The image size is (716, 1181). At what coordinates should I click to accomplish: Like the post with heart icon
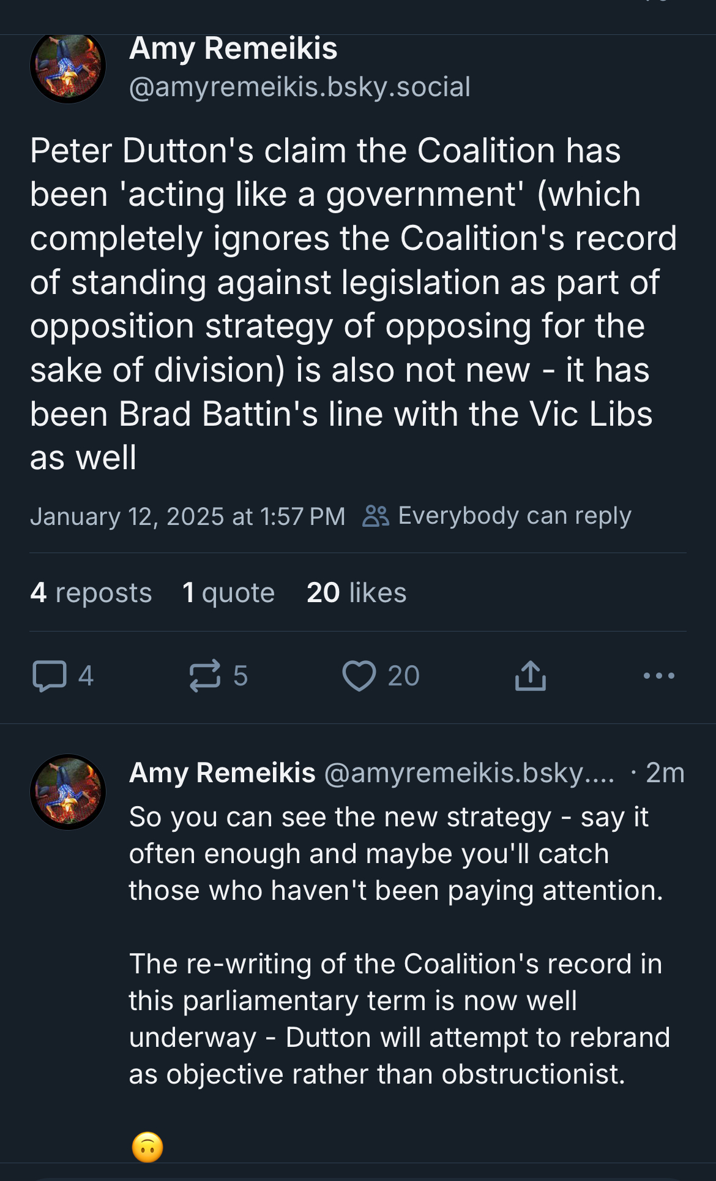point(359,676)
